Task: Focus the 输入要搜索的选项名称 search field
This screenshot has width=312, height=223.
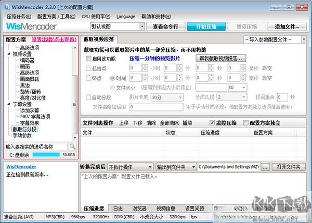Action: (36, 147)
